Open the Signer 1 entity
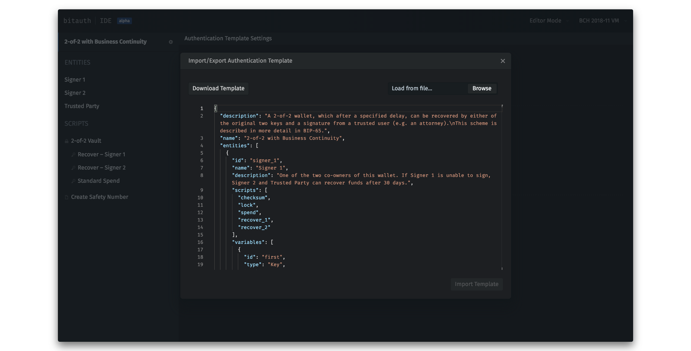The width and height of the screenshot is (691, 351). 75,80
